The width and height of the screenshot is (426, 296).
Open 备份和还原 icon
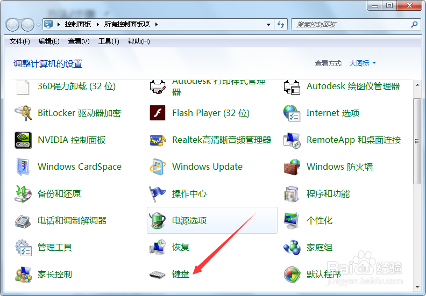tap(23, 194)
